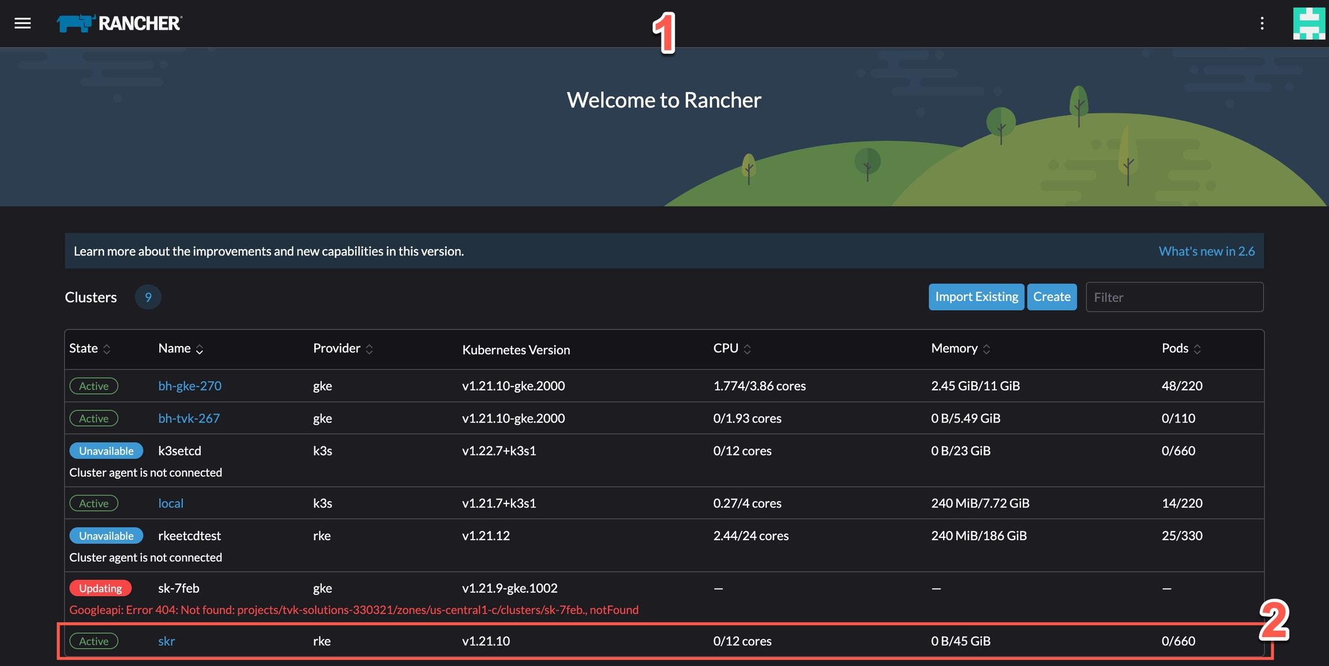Open the hamburger navigation menu
Viewport: 1329px width, 666px height.
(x=22, y=23)
